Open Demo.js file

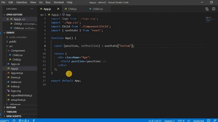click(16, 78)
